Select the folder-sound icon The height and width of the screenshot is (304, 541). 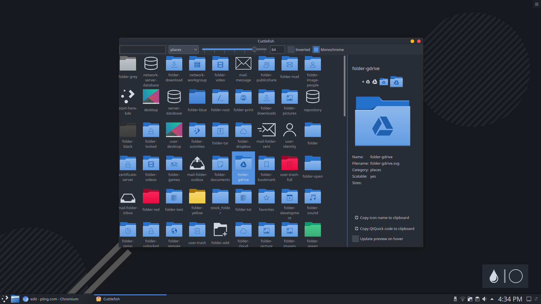[313, 196]
